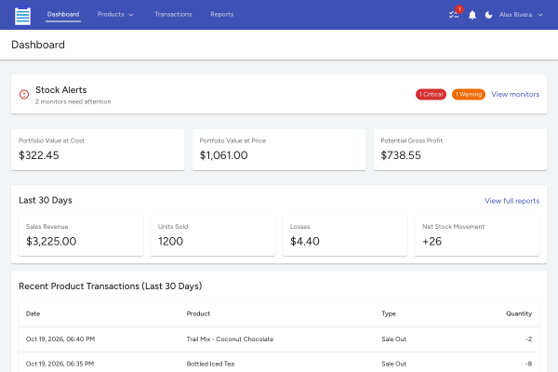The height and width of the screenshot is (372, 558).
Task: Click the 1 Critical badge
Action: (x=431, y=94)
